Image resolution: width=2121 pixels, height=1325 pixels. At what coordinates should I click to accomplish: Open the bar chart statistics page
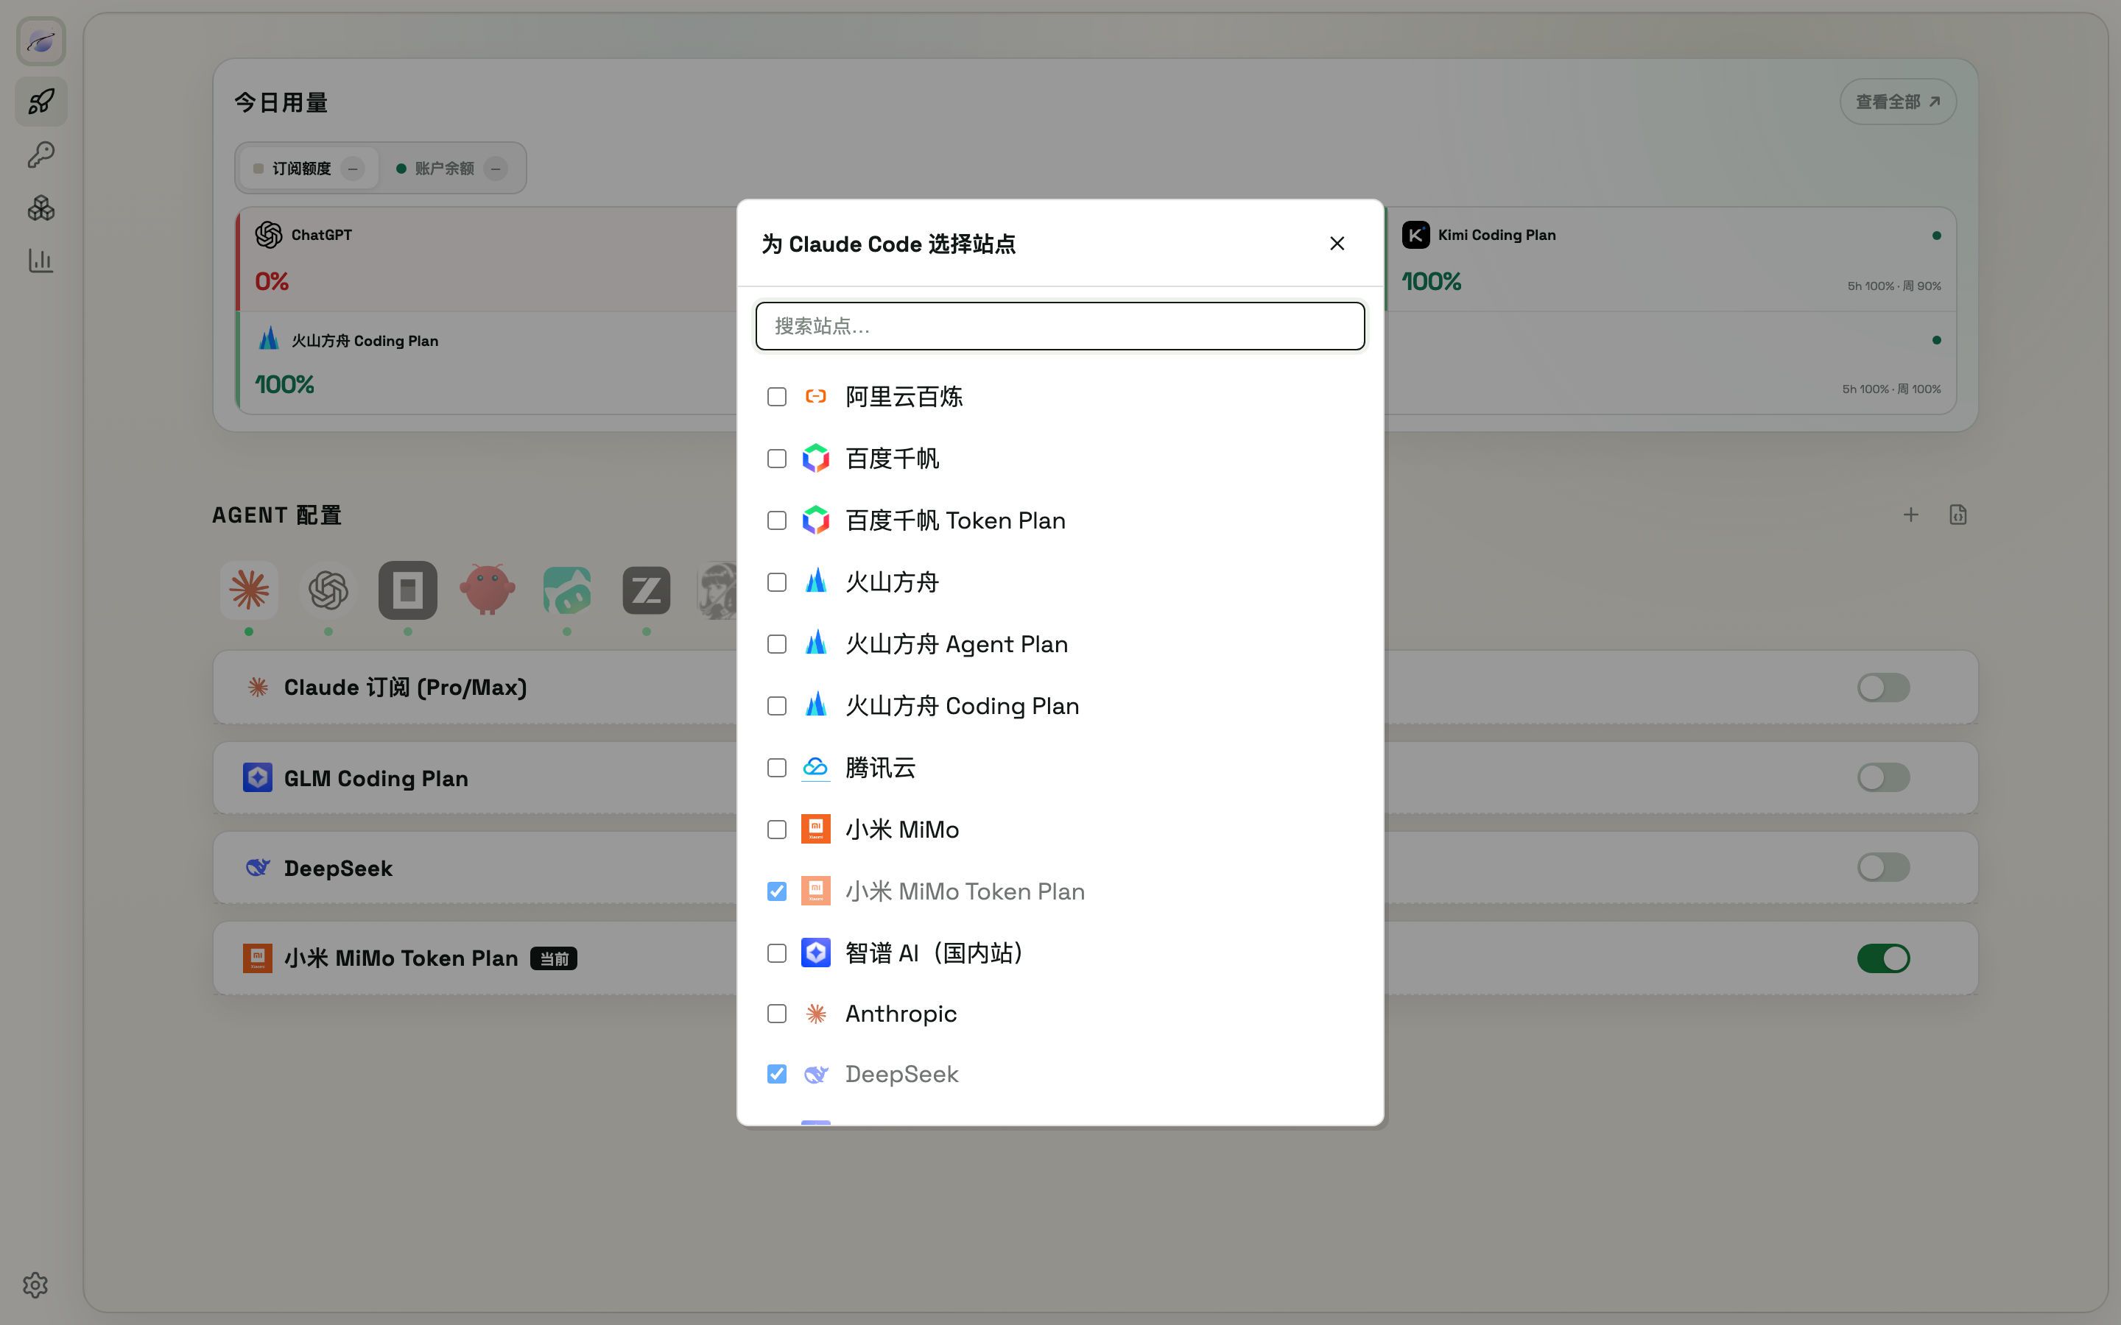click(x=41, y=261)
